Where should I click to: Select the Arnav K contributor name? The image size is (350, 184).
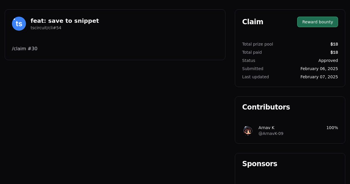pyautogui.click(x=266, y=128)
